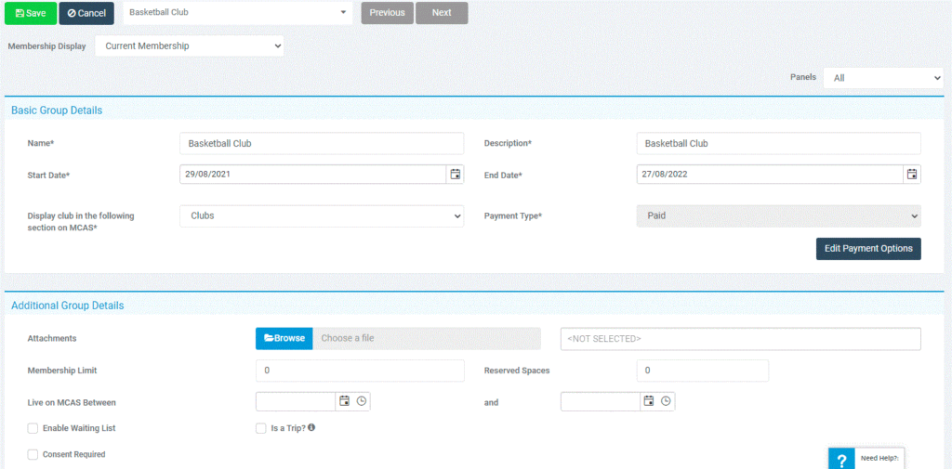Image resolution: width=952 pixels, height=469 pixels.
Task: Click the Additional Group Details heading
Action: tap(67, 306)
